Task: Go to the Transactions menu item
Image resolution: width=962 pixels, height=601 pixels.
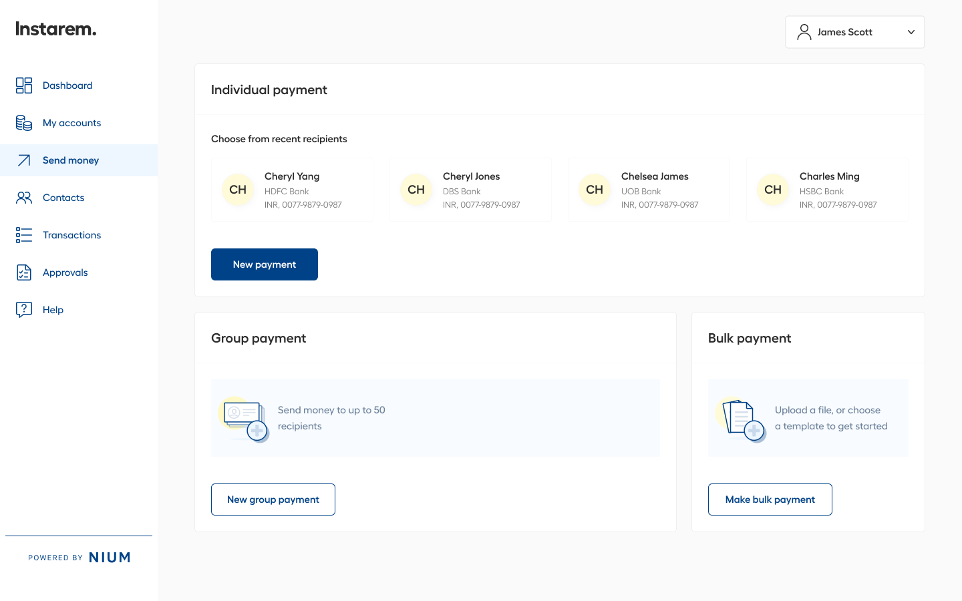Action: 71,235
